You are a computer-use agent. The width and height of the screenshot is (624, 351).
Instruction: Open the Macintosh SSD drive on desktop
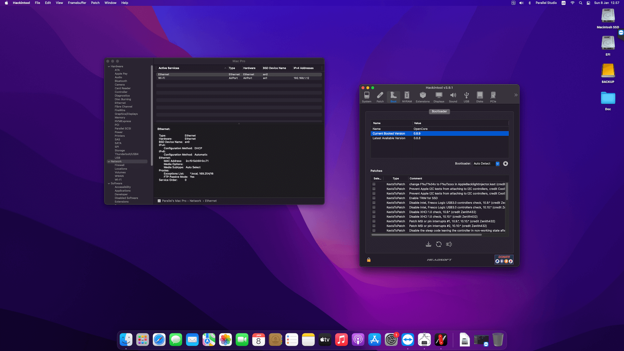click(x=608, y=19)
